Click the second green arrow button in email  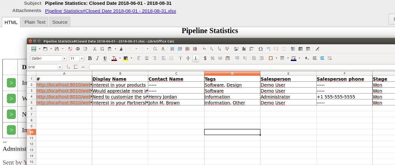[11, 98]
